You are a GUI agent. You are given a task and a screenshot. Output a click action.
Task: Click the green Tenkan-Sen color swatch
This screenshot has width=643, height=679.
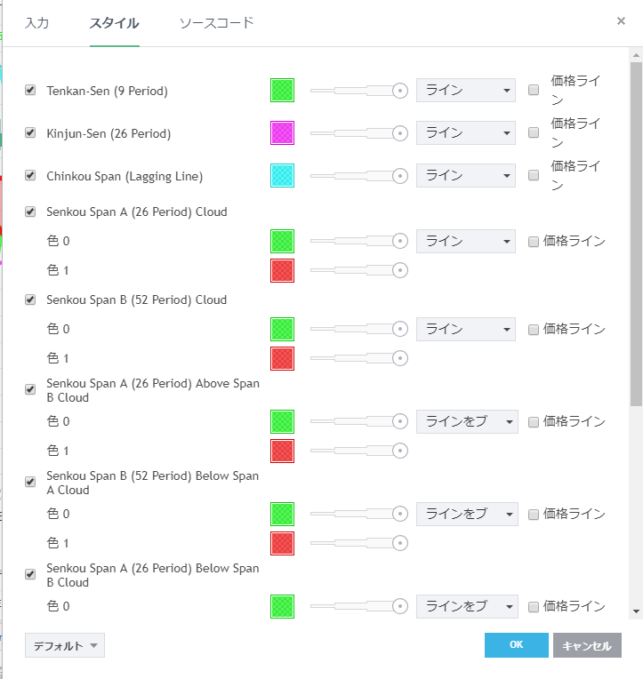(x=282, y=90)
